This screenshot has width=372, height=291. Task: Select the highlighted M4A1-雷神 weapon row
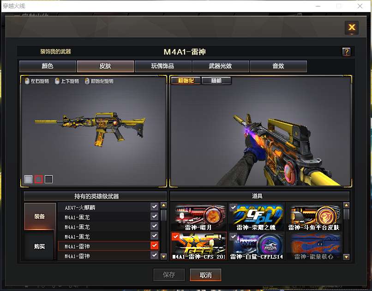tap(108, 246)
